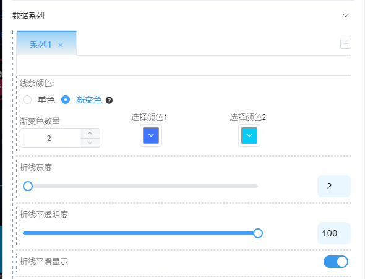This screenshot has height=279, width=365.
Task: Click the 折线不透明度 value box showing 100
Action: point(334,233)
